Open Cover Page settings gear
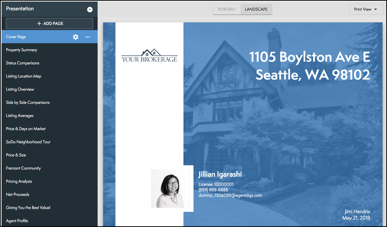Viewport: 387px width, 227px height. click(x=76, y=37)
